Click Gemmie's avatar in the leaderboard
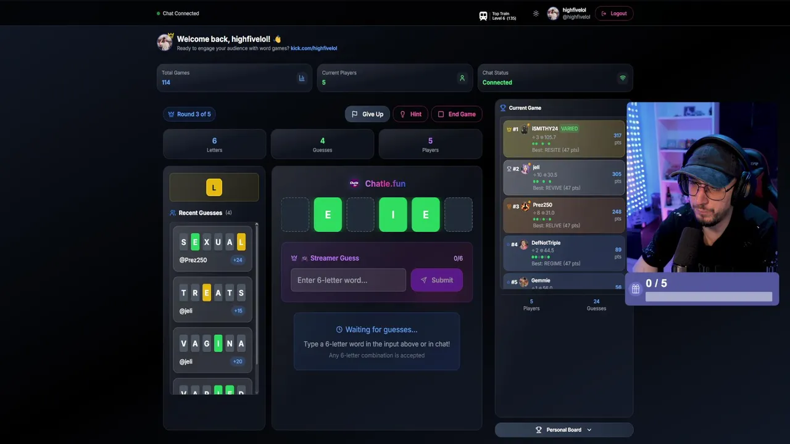The width and height of the screenshot is (790, 444). click(524, 282)
